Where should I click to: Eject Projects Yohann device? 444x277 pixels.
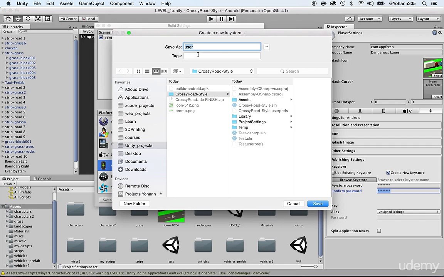click(161, 194)
